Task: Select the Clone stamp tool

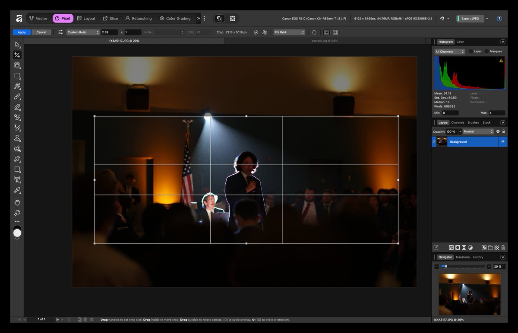Action: [17, 138]
